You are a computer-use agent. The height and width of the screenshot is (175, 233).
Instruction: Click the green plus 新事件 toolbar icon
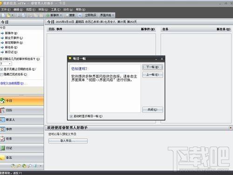click(x=48, y=15)
